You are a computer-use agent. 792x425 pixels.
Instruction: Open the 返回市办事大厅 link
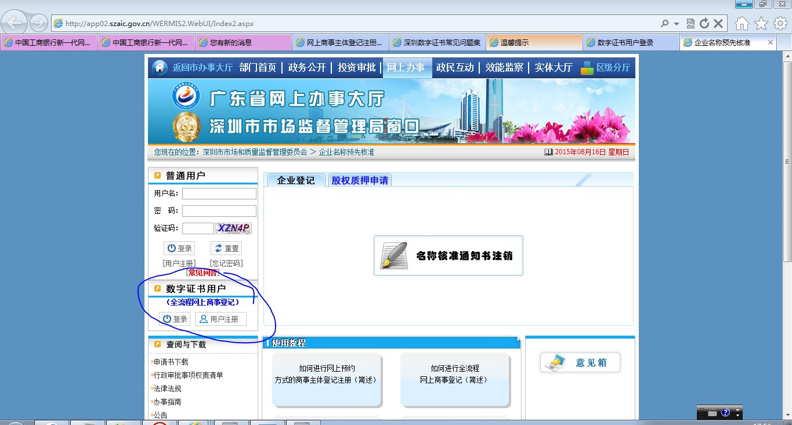coord(202,67)
